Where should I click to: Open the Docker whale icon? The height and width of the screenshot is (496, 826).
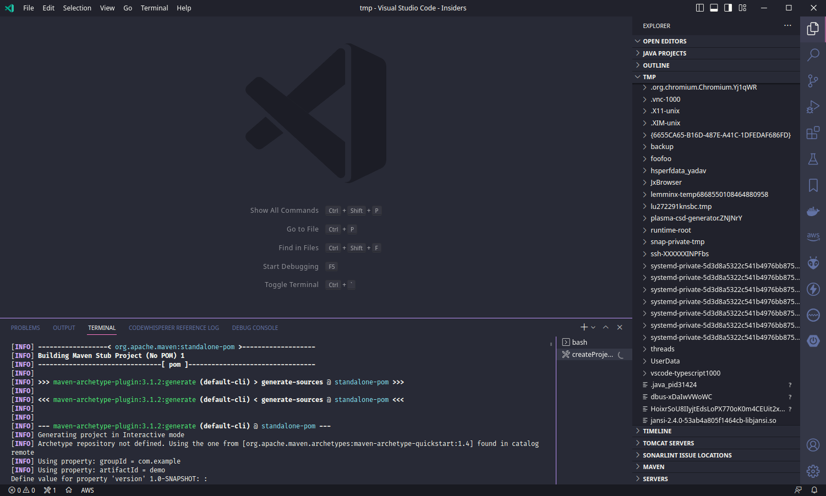[813, 211]
